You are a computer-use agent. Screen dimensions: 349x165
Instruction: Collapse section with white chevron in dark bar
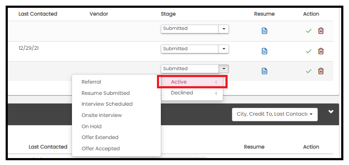coord(331,112)
